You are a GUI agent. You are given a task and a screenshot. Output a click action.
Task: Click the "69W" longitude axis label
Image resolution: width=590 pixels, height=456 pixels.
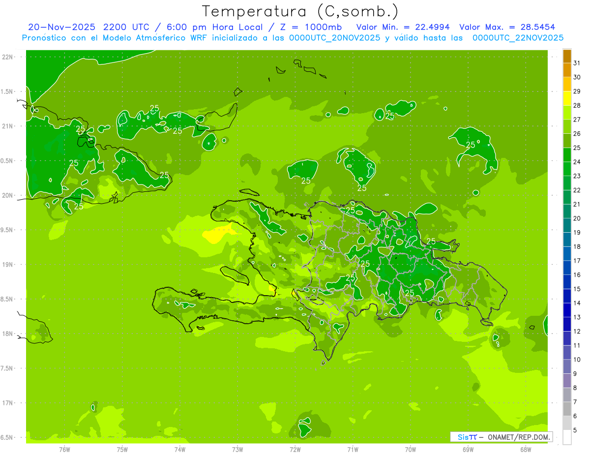pyautogui.click(x=468, y=450)
